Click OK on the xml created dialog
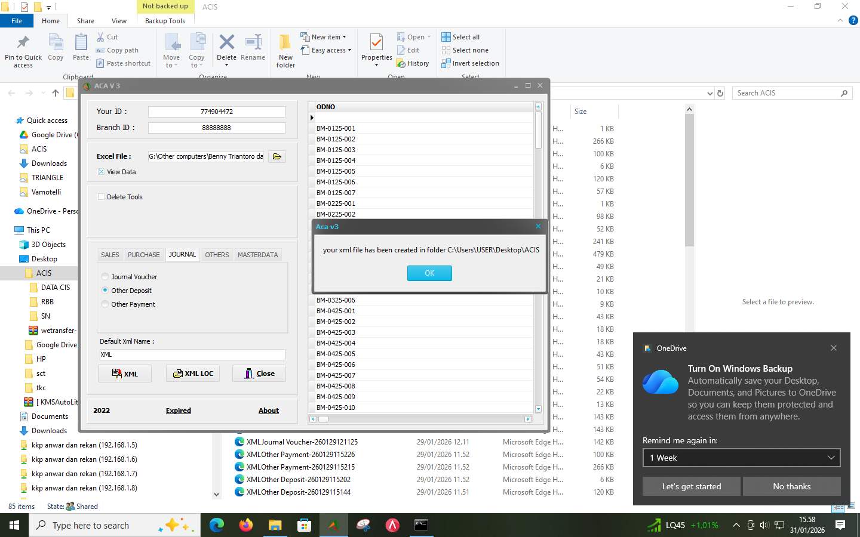This screenshot has width=860, height=537. click(429, 273)
